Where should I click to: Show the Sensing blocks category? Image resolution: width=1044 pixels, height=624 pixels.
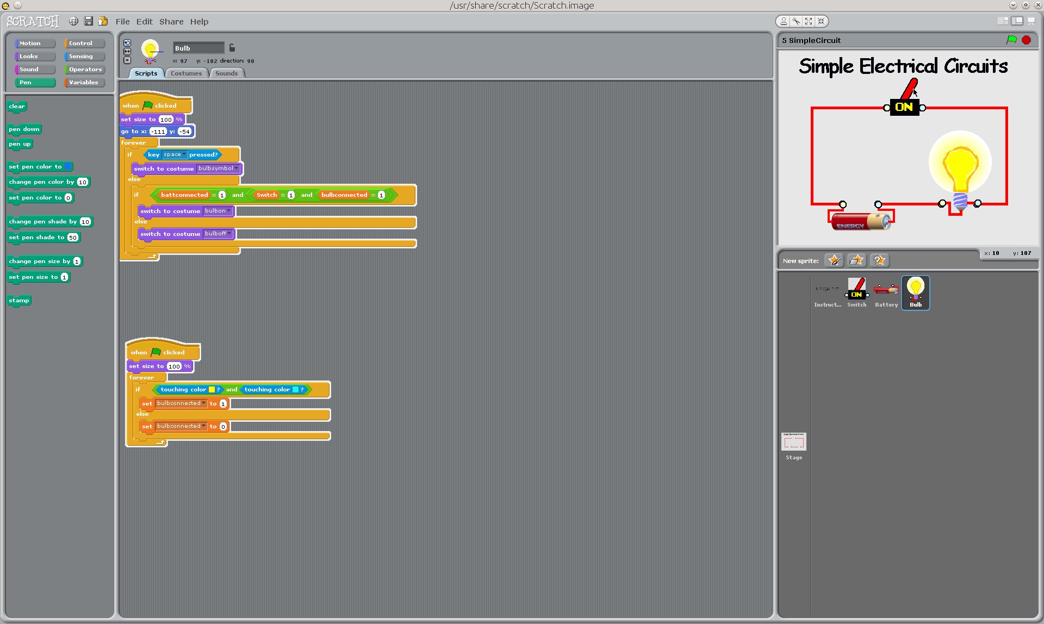tap(84, 56)
